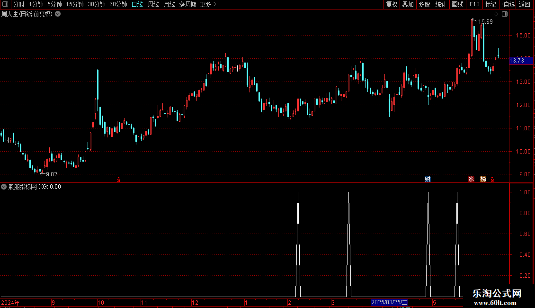This screenshot has width=535, height=308.
Task: Select the 60分钟 period
Action: click(x=118, y=4)
